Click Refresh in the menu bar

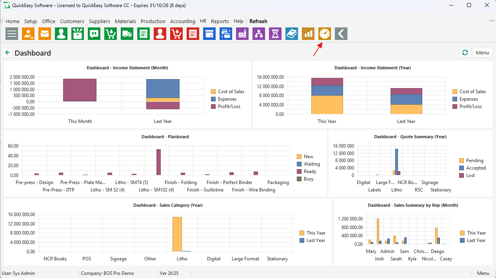tap(258, 21)
